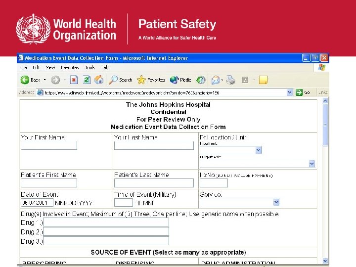The width and height of the screenshot is (356, 267).
Task: Click the Drug 3 input field
Action: [106, 241]
